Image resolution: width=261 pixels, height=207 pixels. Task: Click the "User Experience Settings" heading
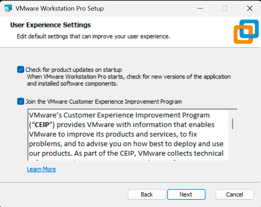point(50,25)
